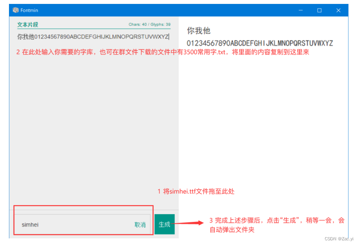Image resolution: width=359 pixels, height=245 pixels.
Task: Click the Chars: 40 / Glyphs: 39 counter
Action: (x=150, y=25)
